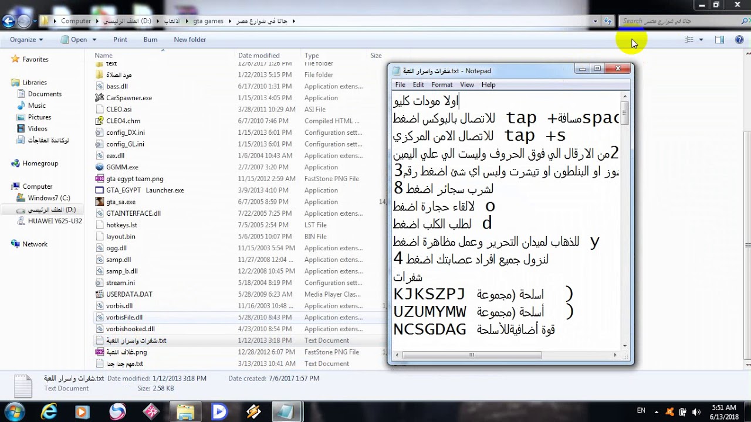Select CarSpawner.exe application icon
The image size is (751, 422).
(99, 98)
